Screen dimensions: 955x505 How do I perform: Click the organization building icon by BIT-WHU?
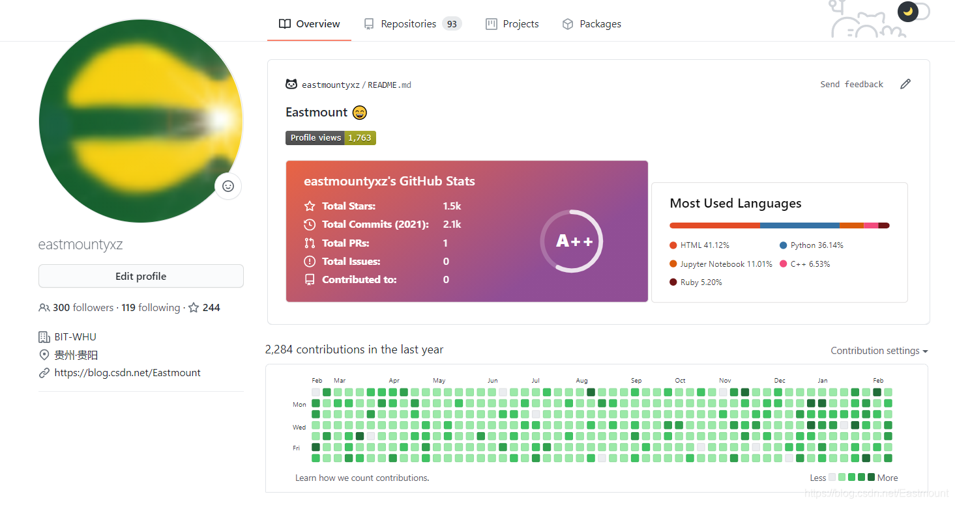click(44, 337)
